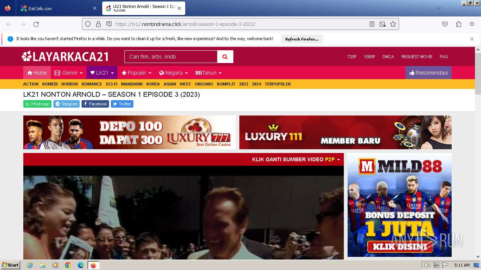Click the Refresh Firefox... button
The image size is (481, 270).
[302, 39]
